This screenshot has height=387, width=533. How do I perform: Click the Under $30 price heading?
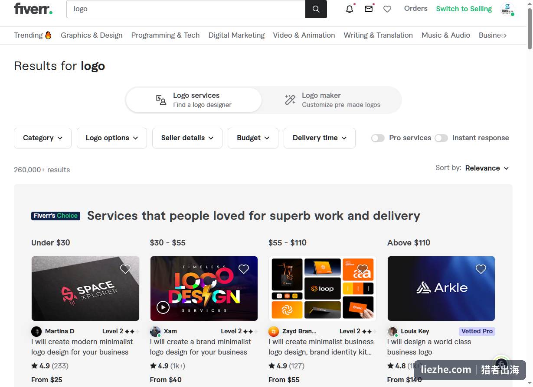[x=51, y=242]
